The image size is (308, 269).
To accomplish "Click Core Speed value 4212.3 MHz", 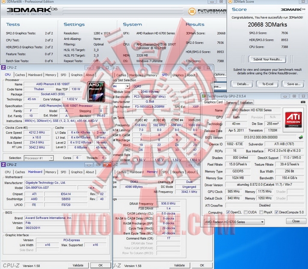I will coord(37,132).
